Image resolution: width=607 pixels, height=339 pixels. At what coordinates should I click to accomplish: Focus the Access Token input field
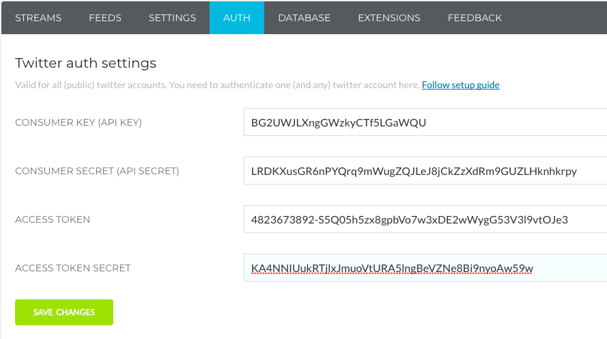coord(425,219)
